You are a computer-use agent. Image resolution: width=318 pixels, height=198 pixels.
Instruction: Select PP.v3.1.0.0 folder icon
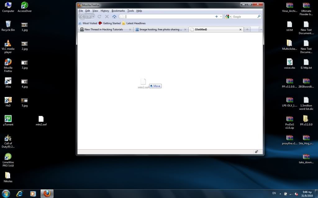306,121
